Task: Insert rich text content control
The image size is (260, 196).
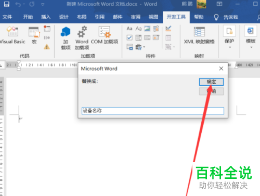Action: point(129,29)
